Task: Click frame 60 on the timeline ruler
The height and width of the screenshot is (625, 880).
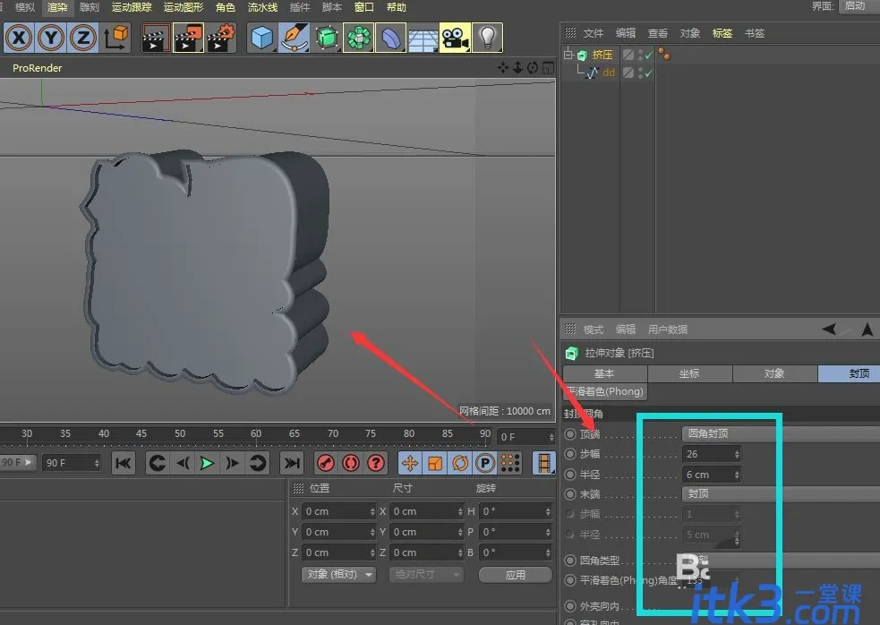Action: pos(256,433)
